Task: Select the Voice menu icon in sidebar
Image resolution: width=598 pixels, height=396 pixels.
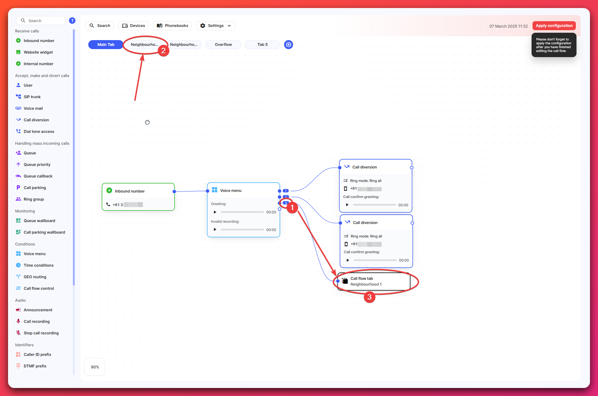Action: pos(18,254)
